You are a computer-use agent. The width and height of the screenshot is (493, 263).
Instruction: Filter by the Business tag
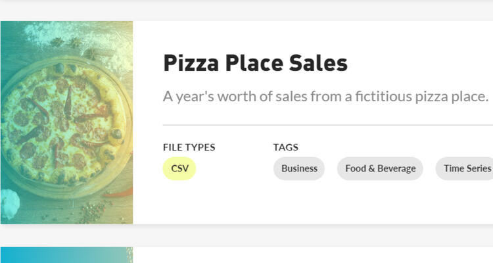click(299, 168)
